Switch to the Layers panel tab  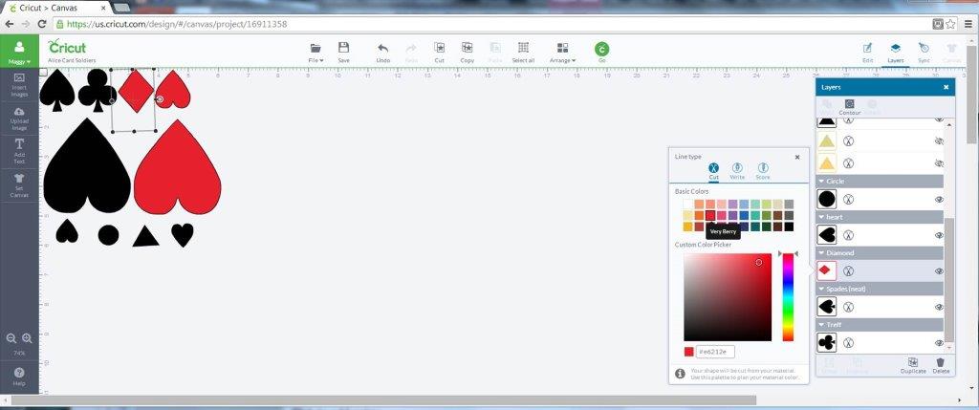(895, 53)
